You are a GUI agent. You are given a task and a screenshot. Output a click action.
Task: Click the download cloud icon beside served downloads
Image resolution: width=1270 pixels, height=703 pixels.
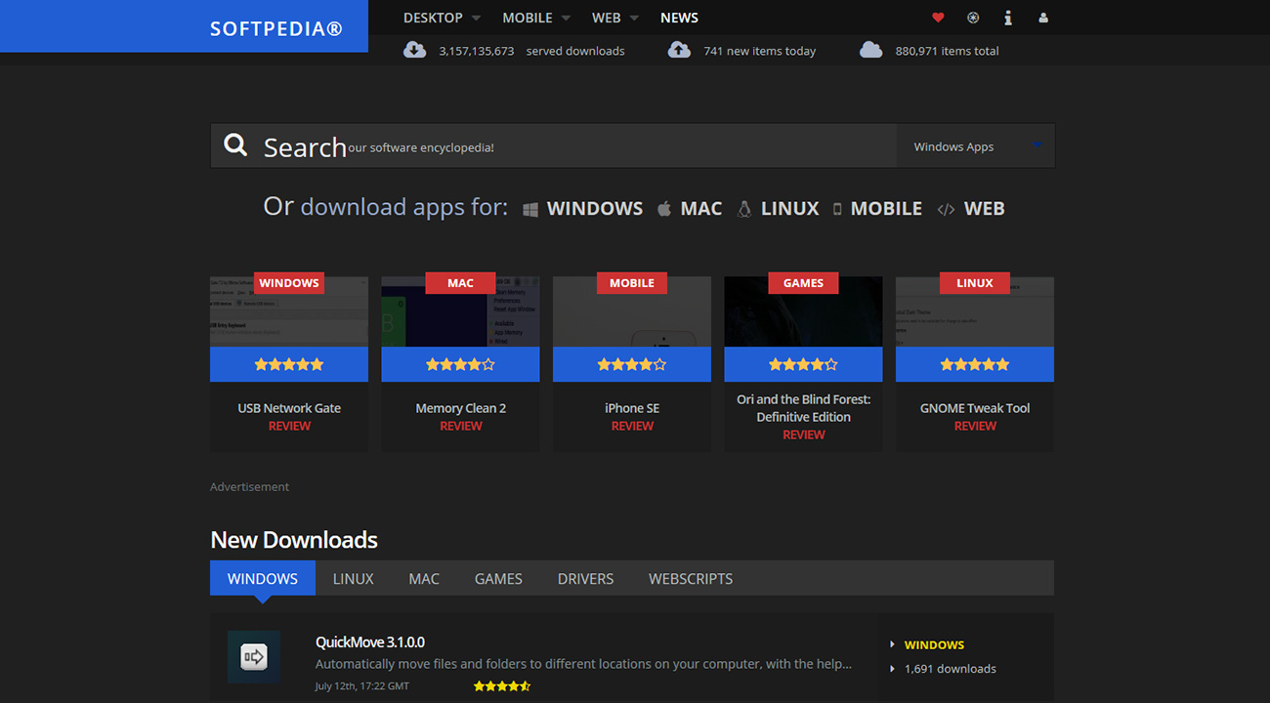pyautogui.click(x=414, y=50)
